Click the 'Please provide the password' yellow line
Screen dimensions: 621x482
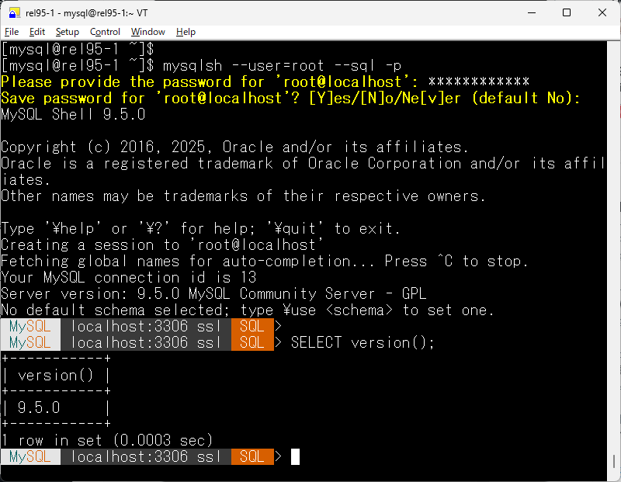tap(265, 82)
